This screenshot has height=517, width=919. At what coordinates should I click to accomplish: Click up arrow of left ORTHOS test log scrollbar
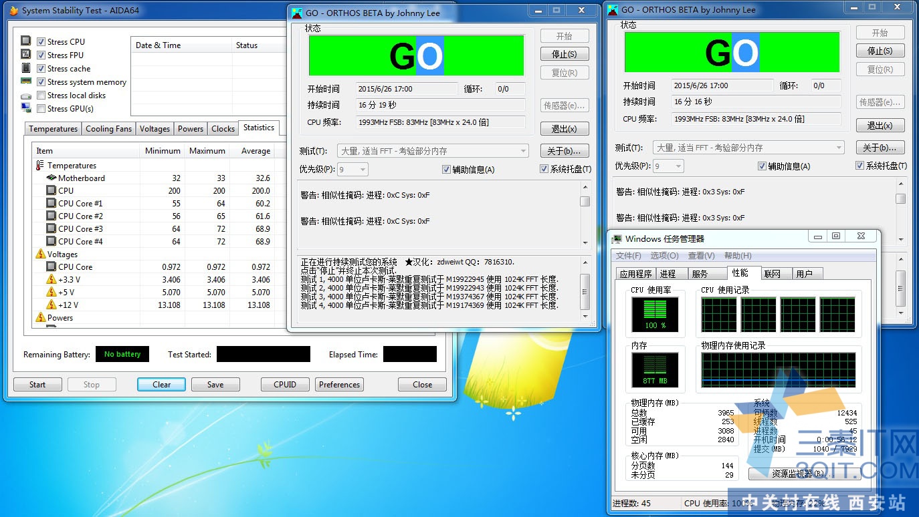point(585,261)
